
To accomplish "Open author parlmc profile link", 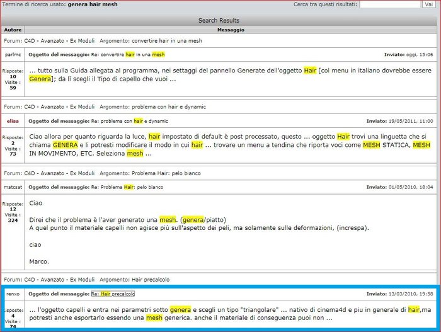I will 13,55.
